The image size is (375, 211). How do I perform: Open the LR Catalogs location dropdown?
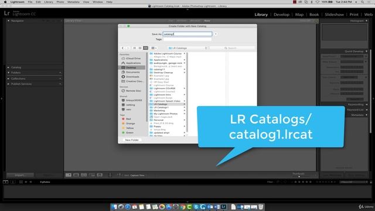187,48
